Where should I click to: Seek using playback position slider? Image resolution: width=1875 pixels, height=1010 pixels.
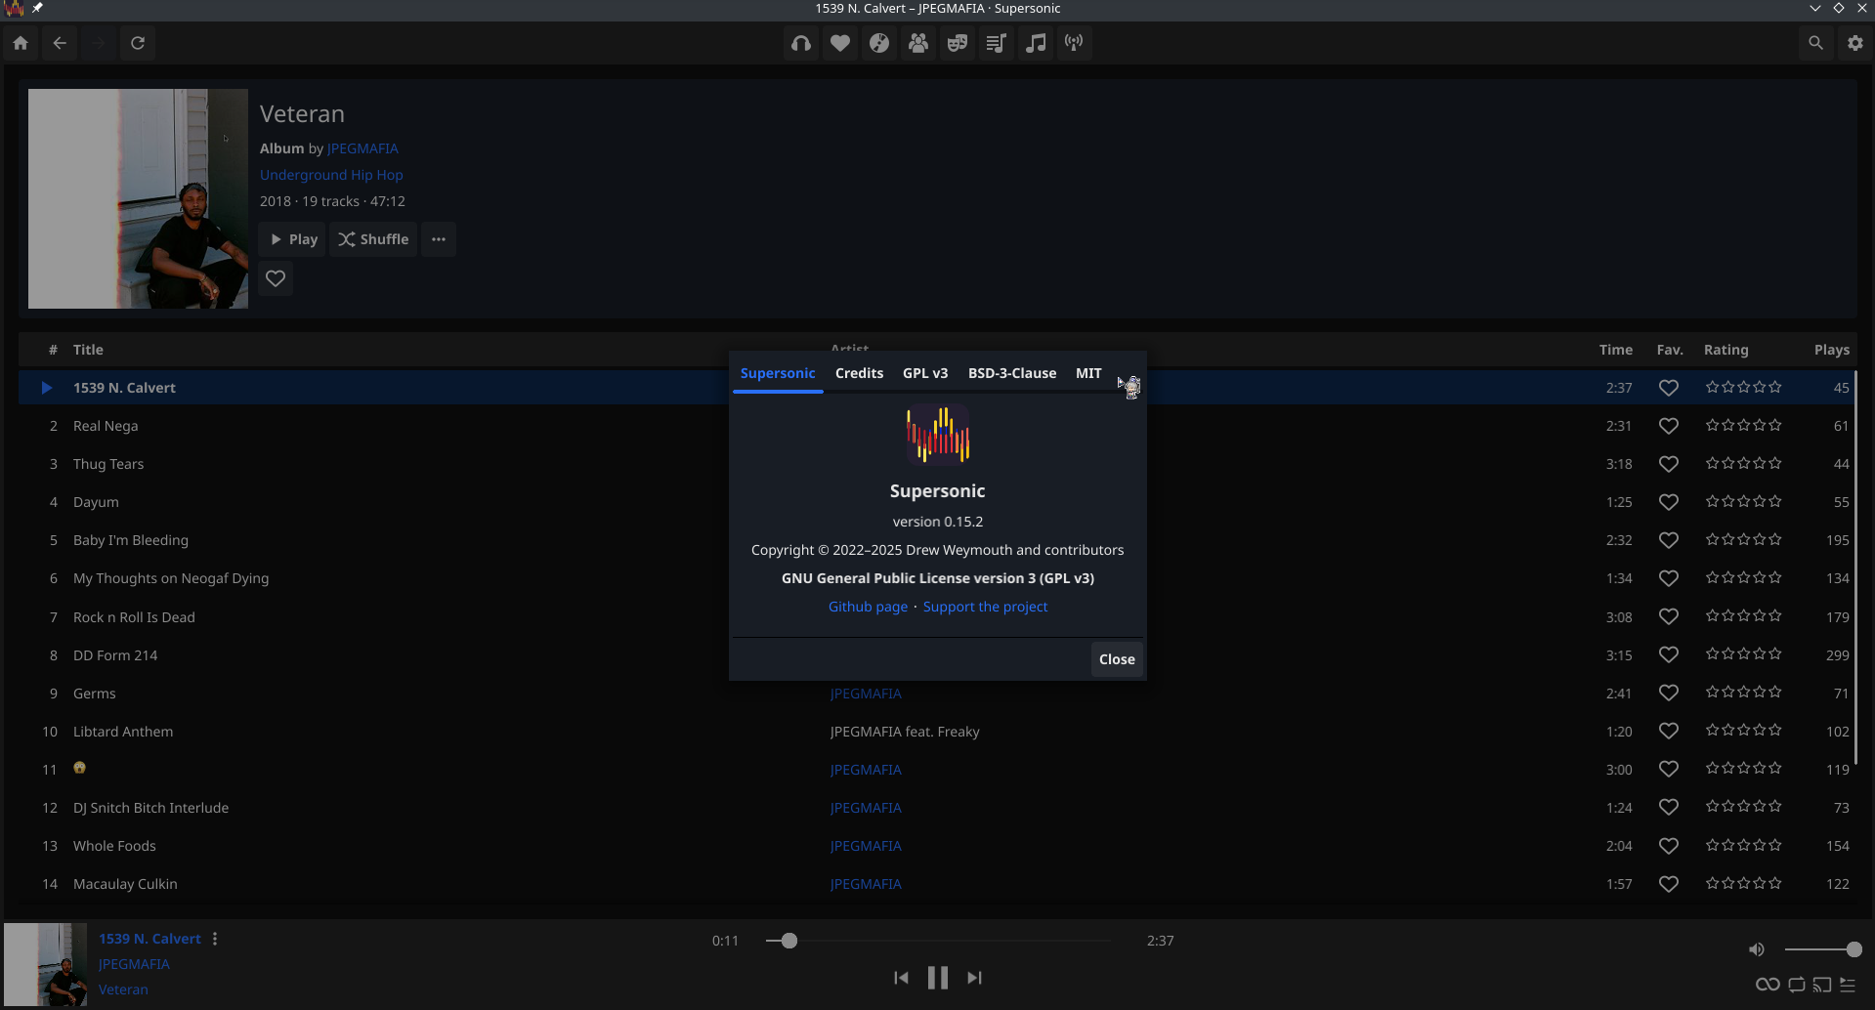tap(938, 941)
